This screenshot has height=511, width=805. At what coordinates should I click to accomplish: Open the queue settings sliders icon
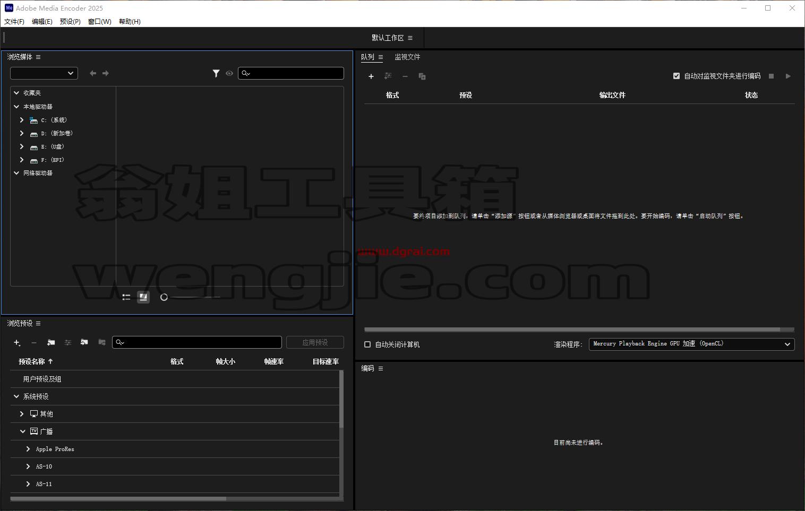[x=388, y=76]
